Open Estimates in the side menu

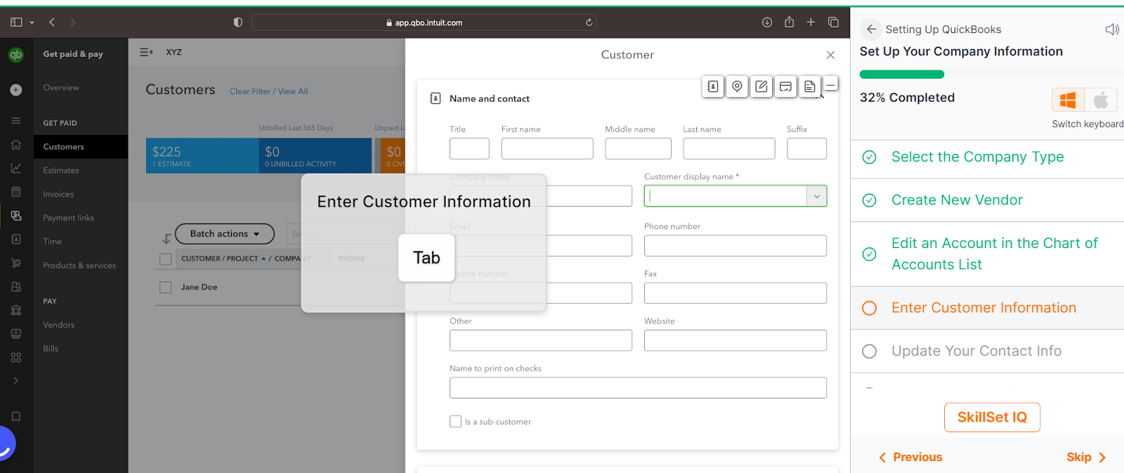point(61,171)
